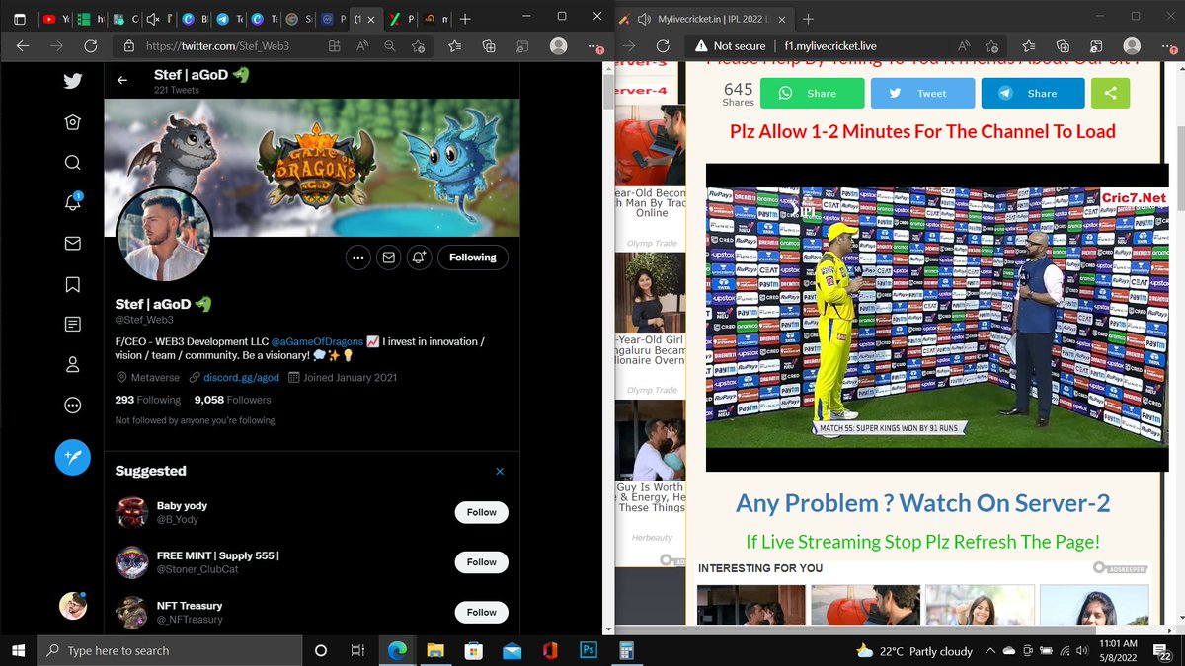The width and height of the screenshot is (1185, 666).
Task: View the 9,058 Followers list
Action: [233, 400]
